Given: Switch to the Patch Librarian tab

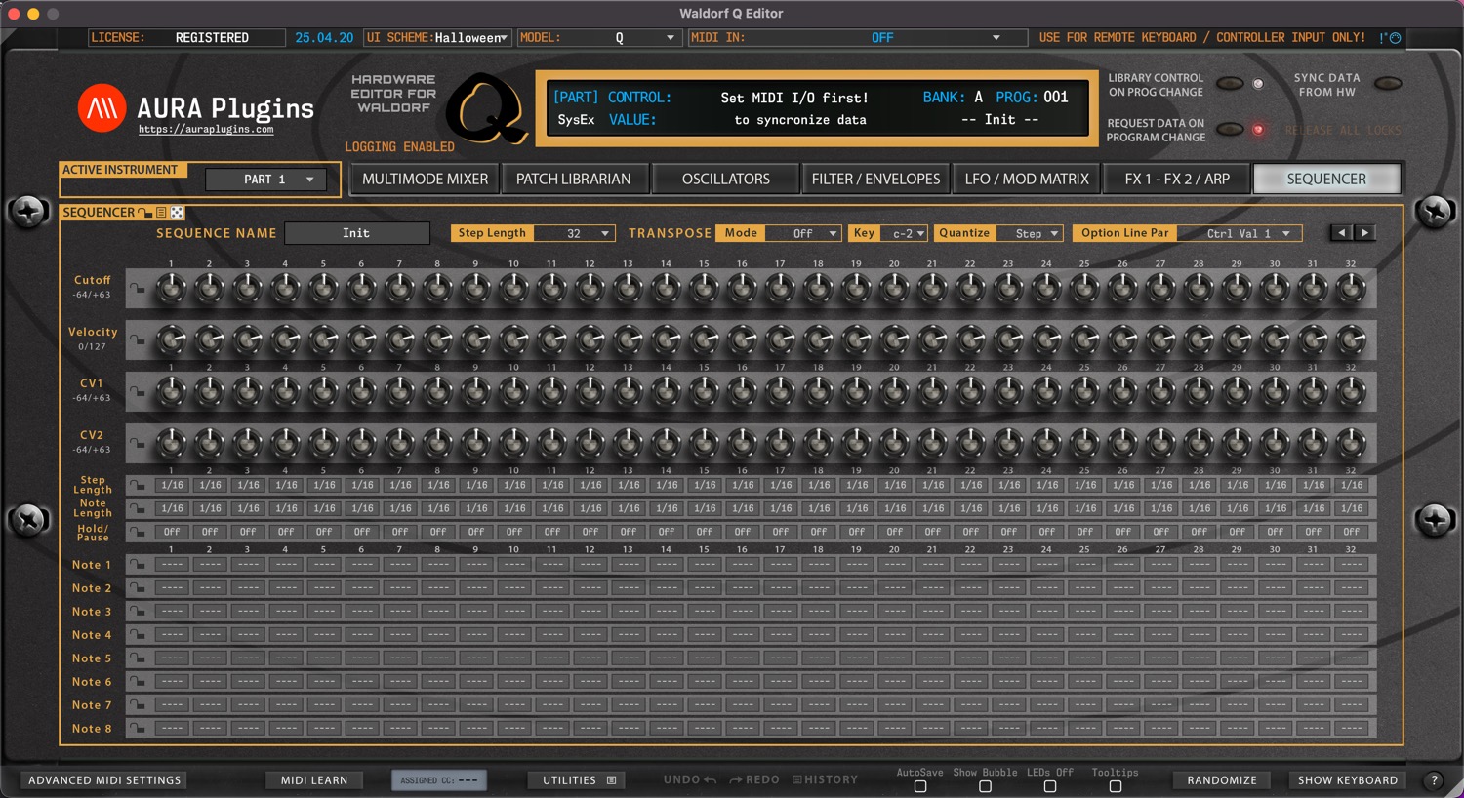Looking at the screenshot, I should (574, 180).
